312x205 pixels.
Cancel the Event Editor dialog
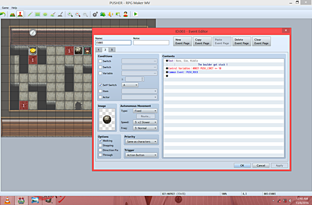pyautogui.click(x=261, y=166)
